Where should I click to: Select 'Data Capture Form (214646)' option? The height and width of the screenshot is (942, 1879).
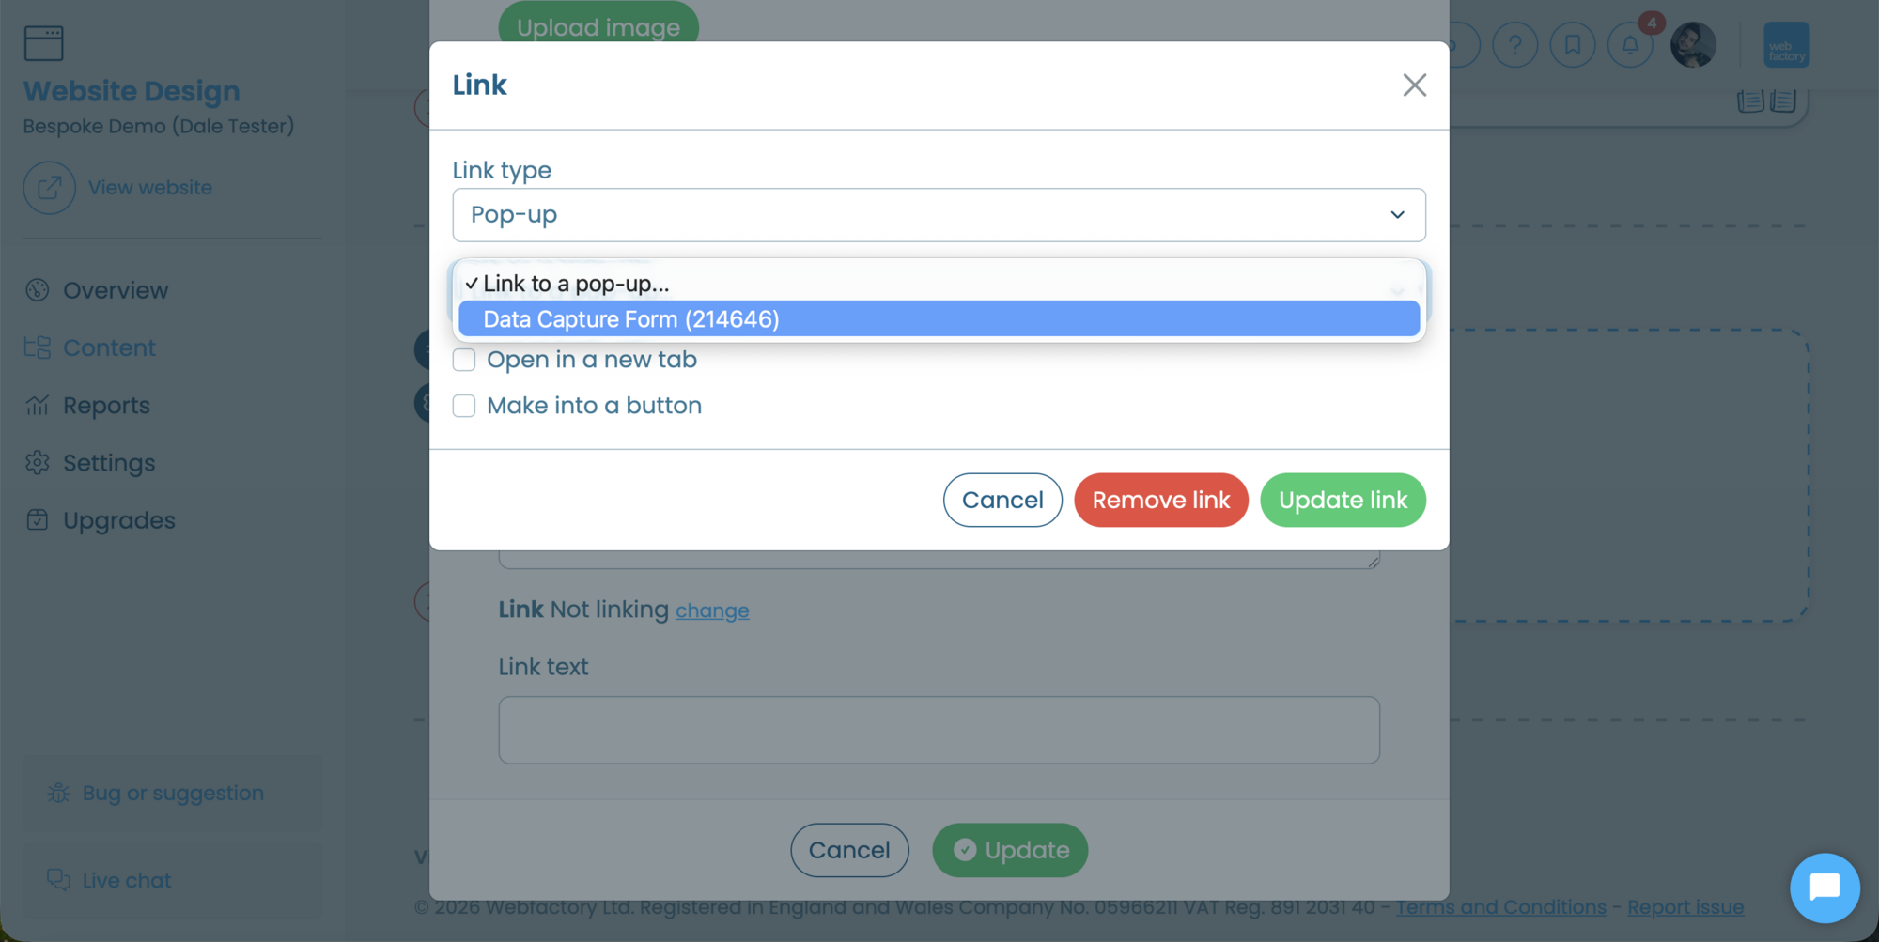[939, 319]
